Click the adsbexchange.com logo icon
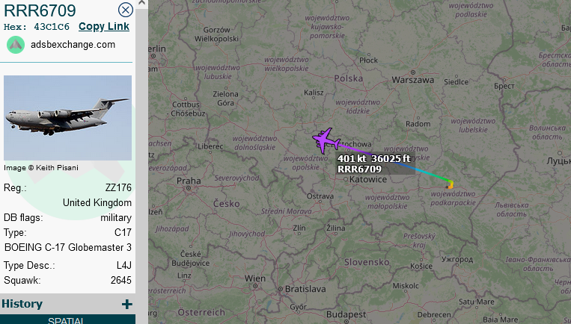The height and width of the screenshot is (324, 571). [16, 45]
